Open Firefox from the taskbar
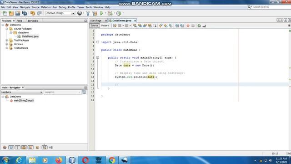Screen dimensions: 291x164 pos(59,160)
